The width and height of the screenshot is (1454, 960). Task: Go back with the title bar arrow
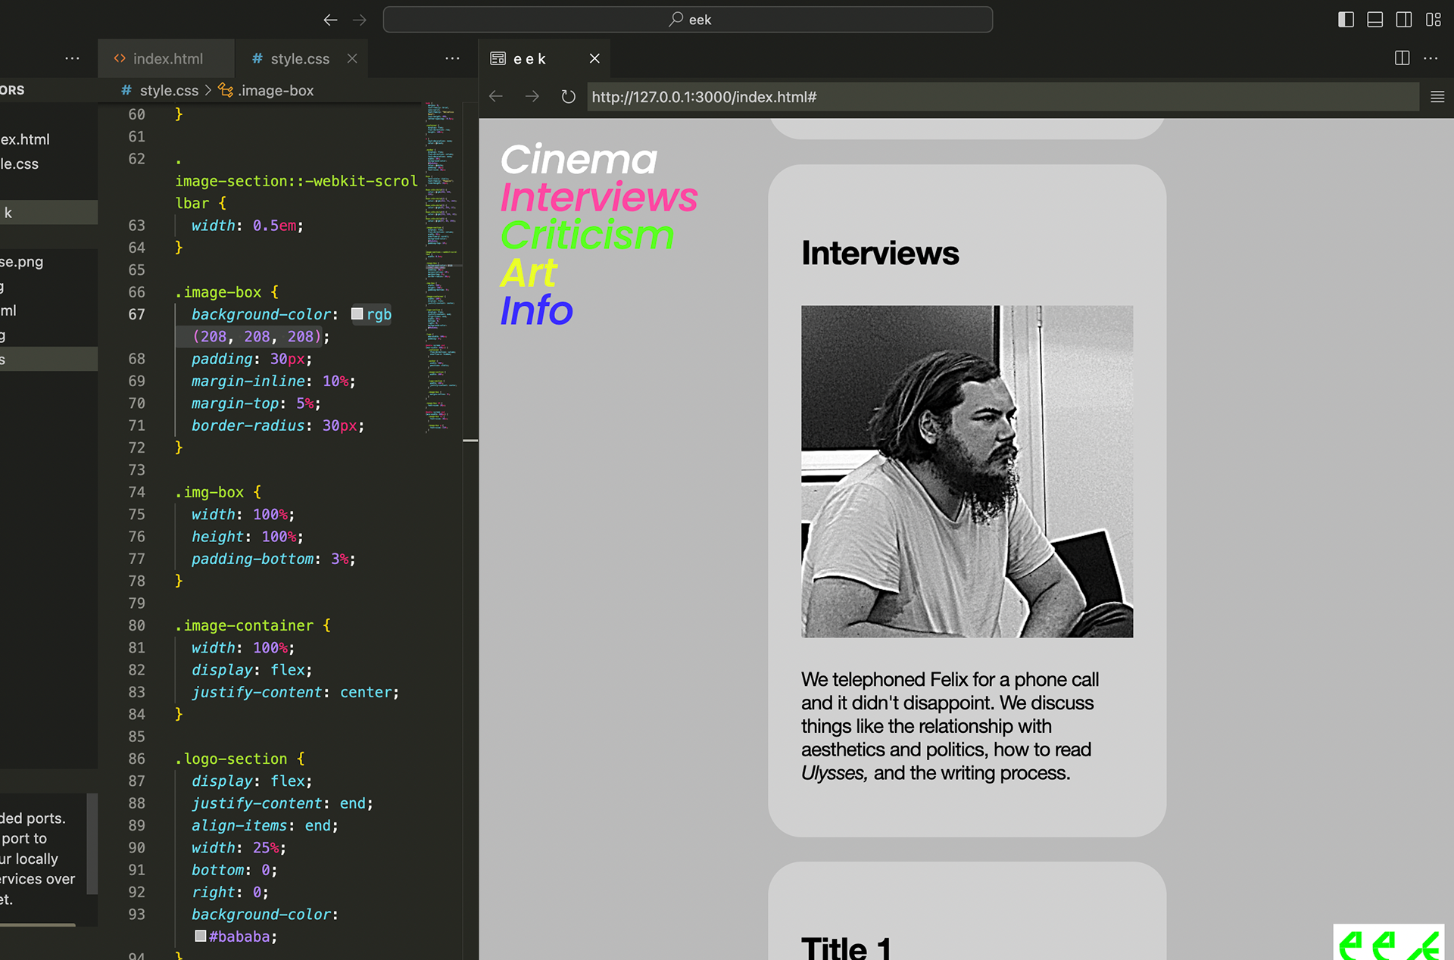coord(330,20)
